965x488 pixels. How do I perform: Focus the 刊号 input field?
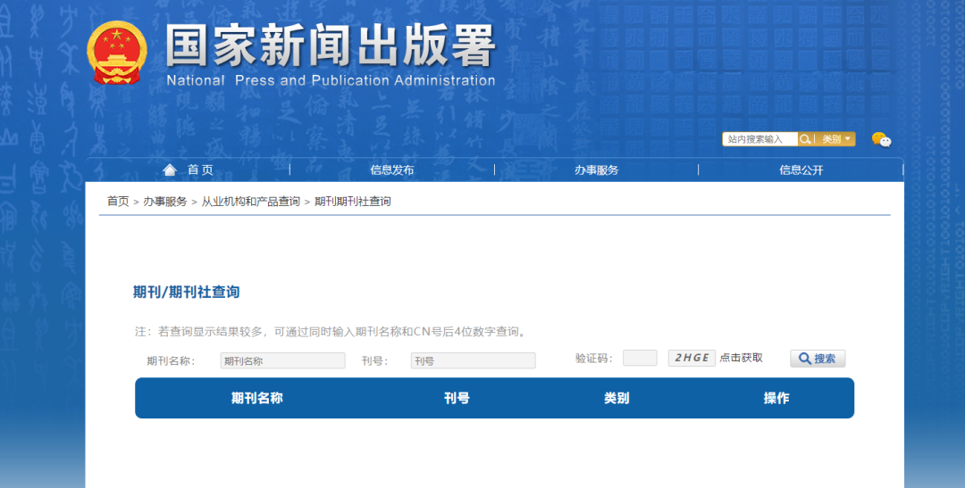coord(474,360)
